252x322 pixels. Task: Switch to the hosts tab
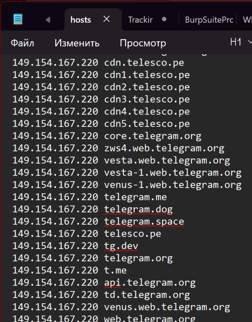point(80,20)
